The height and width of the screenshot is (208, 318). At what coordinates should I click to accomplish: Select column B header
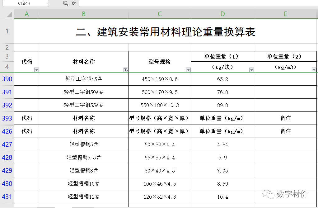point(84,14)
